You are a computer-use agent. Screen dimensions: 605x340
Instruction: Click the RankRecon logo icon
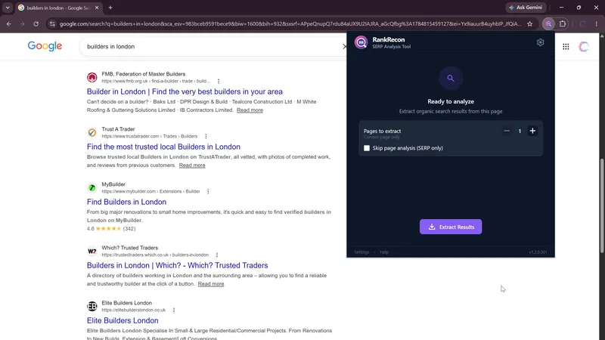tap(361, 42)
